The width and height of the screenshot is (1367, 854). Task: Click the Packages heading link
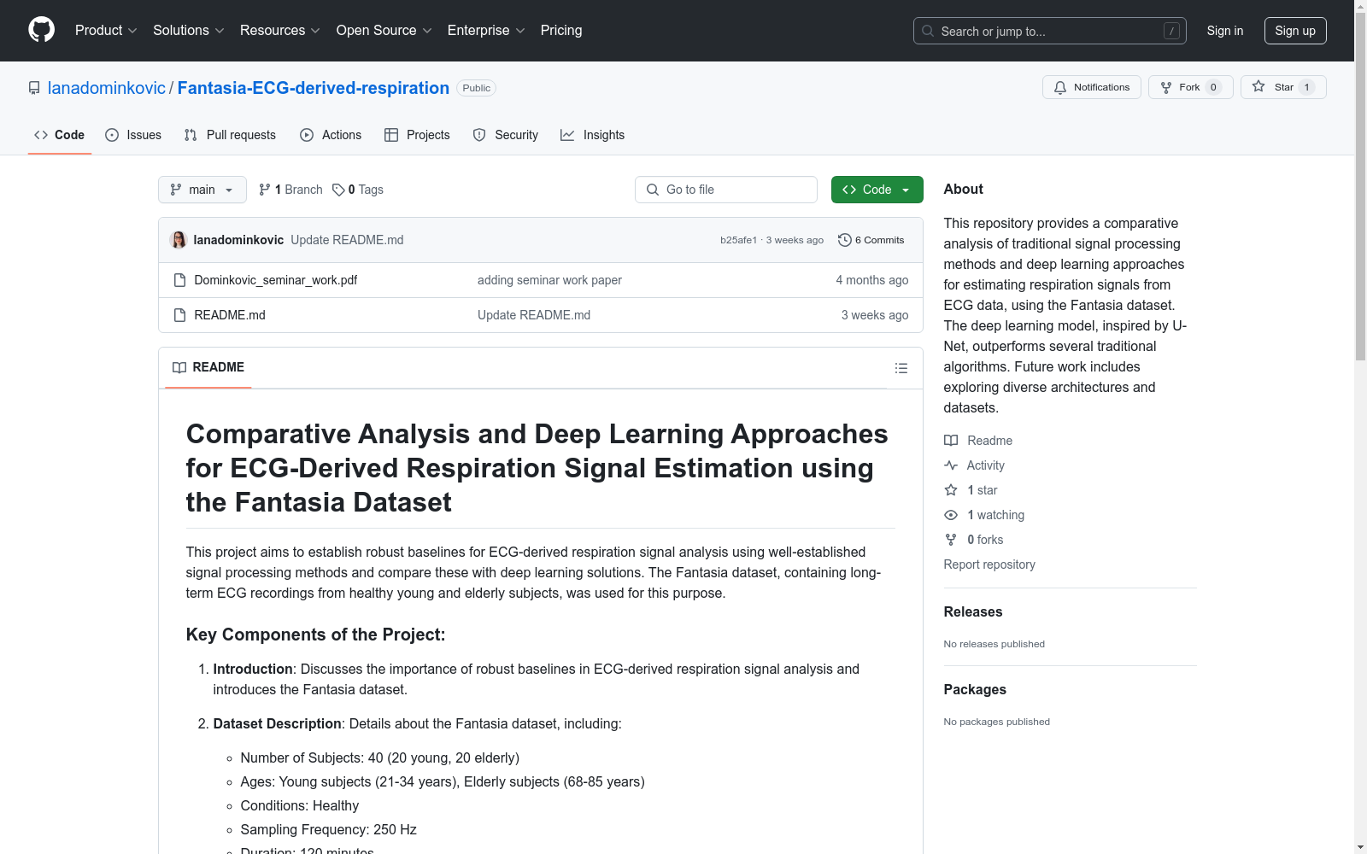[975, 689]
